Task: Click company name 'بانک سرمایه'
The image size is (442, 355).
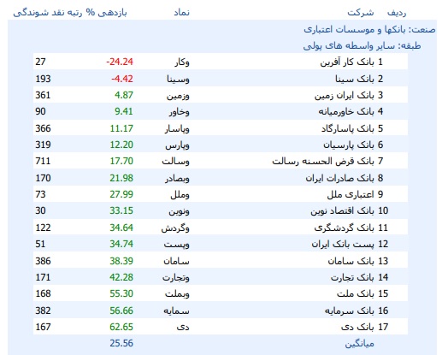Action: (x=350, y=311)
